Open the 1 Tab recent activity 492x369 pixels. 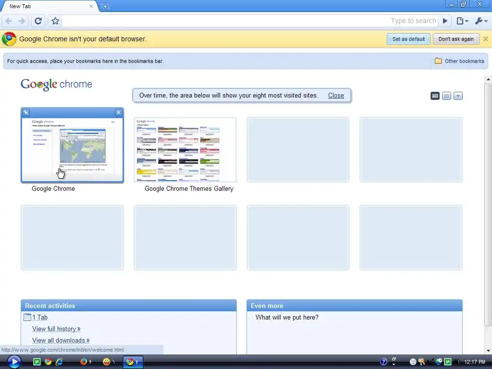tap(39, 317)
